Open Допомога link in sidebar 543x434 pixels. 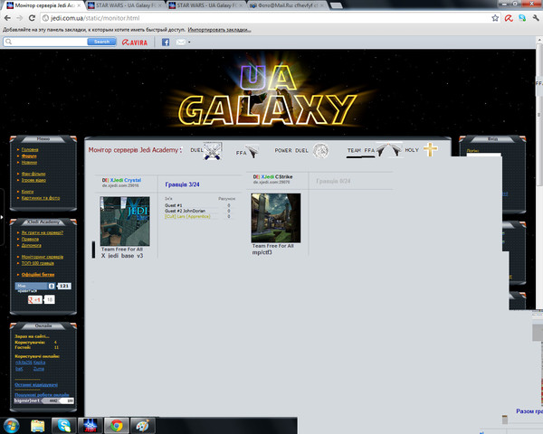pos(32,245)
